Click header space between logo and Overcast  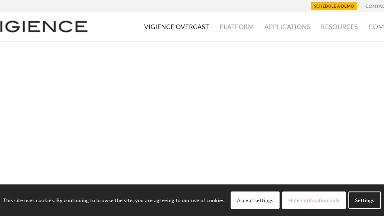(x=116, y=27)
